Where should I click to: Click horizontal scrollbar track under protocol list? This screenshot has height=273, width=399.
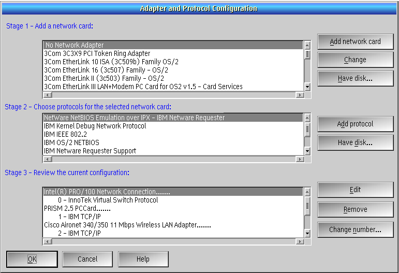pos(174,159)
